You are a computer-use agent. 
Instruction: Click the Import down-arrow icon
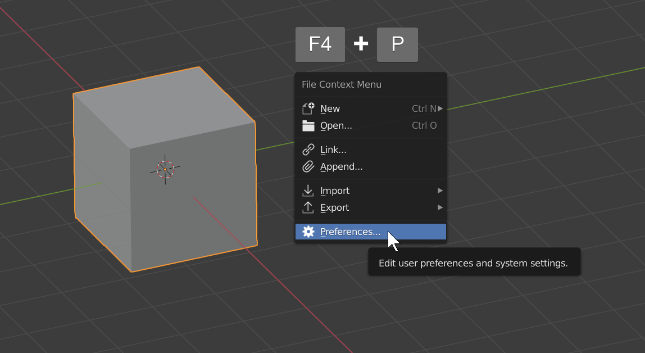point(308,191)
